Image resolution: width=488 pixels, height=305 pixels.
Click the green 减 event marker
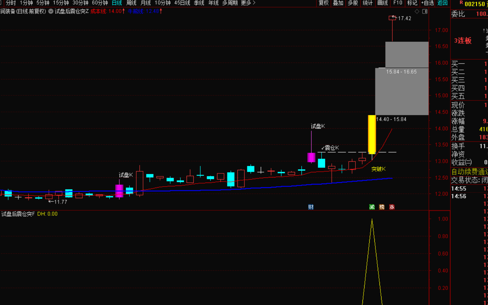coord(372,207)
